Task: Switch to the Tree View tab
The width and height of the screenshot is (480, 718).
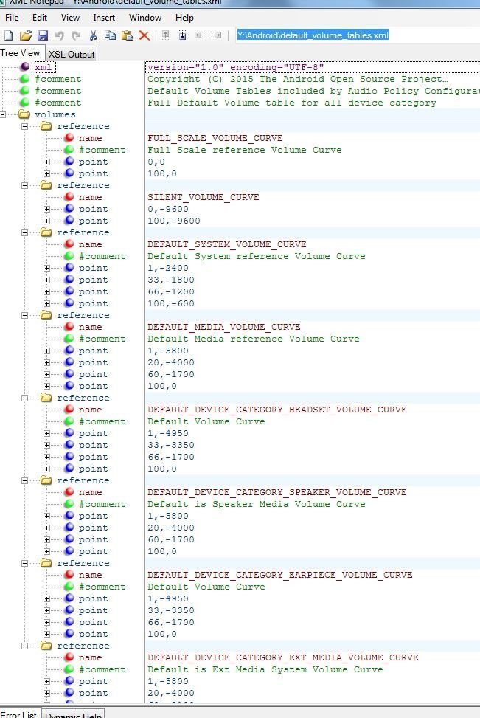Action: [x=21, y=53]
